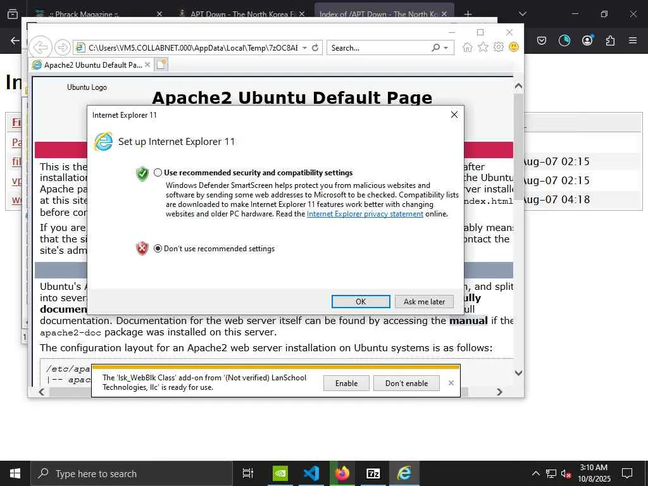Close the Set up Internet Explorer 11 dialog
The width and height of the screenshot is (648, 486).
pyautogui.click(x=454, y=115)
